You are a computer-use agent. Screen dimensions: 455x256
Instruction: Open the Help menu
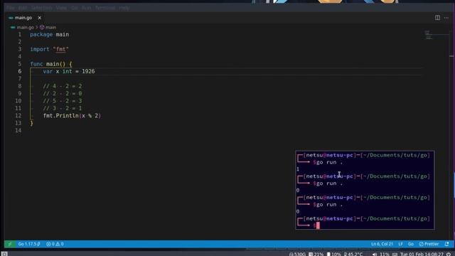124,8
